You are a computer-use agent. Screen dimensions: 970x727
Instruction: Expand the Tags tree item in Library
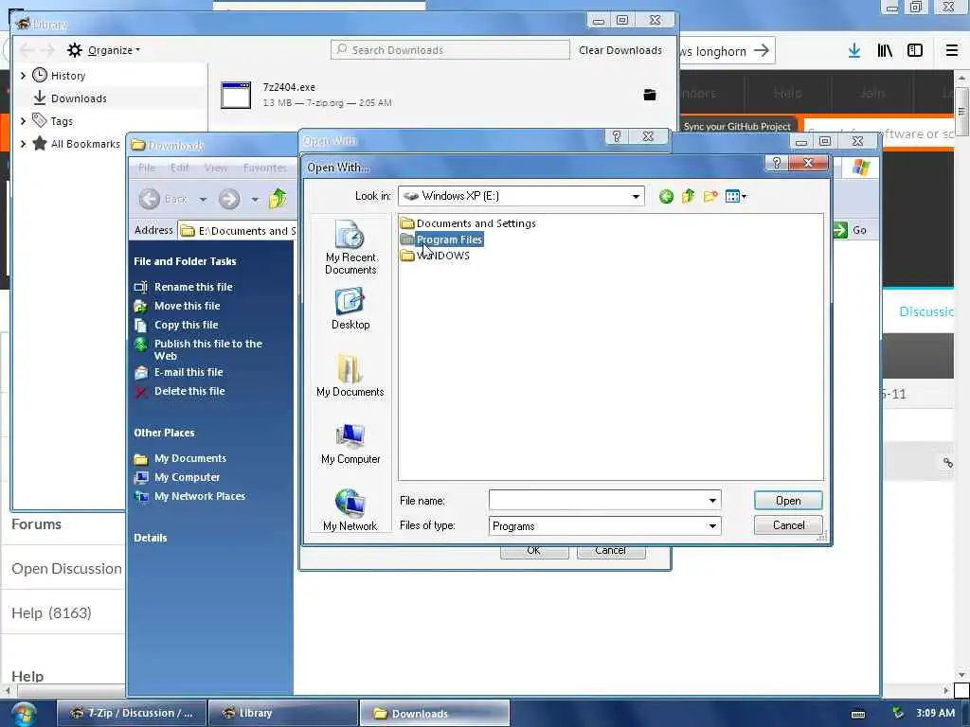(x=23, y=121)
